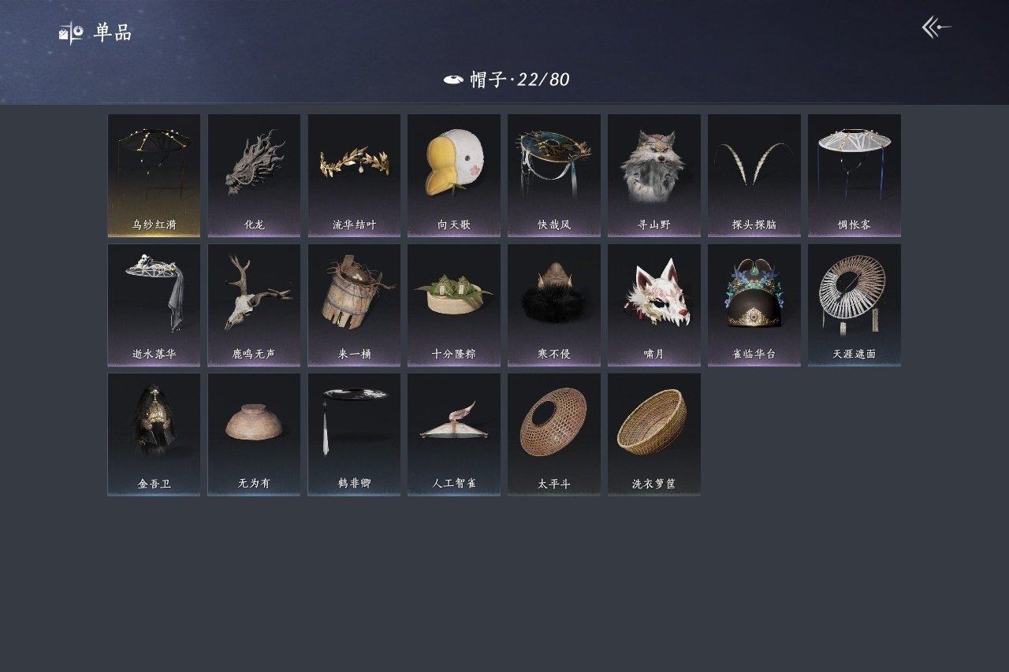Pick the 惆怅客 white veiled hat
Image resolution: width=1009 pixels, height=672 pixels.
(x=854, y=175)
